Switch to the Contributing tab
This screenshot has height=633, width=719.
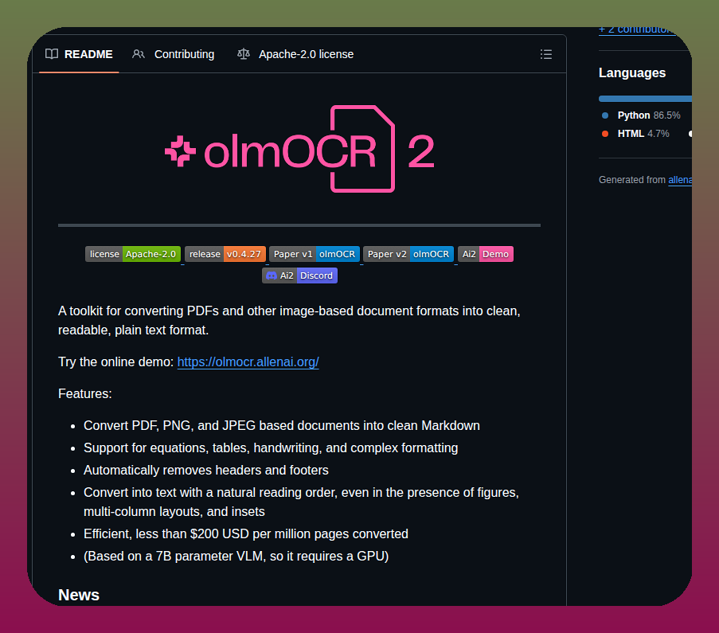tap(174, 54)
